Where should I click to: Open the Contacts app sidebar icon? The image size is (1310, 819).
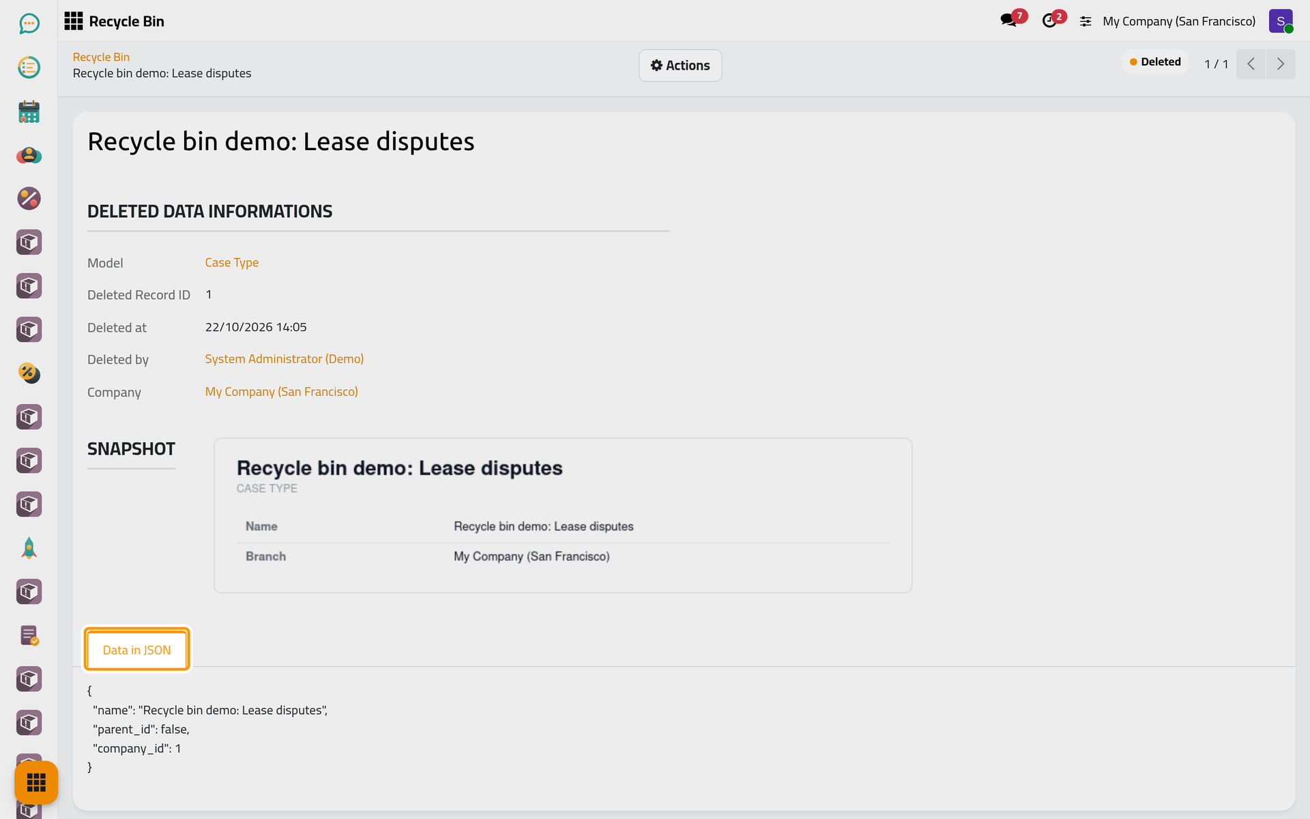pyautogui.click(x=29, y=155)
